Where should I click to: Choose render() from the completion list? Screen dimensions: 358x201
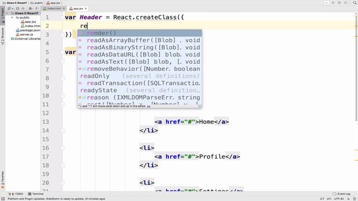tap(139, 33)
